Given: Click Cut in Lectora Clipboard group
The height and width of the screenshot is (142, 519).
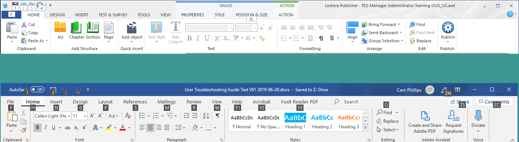Looking at the screenshot, I should (x=28, y=24).
